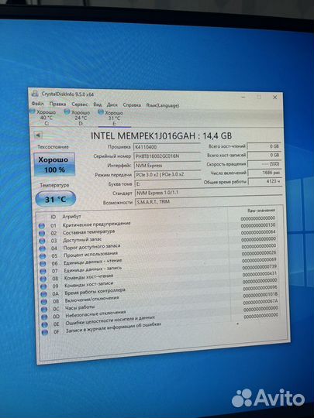
Task: Click the firmware field K4110400
Action: [x=167, y=147]
